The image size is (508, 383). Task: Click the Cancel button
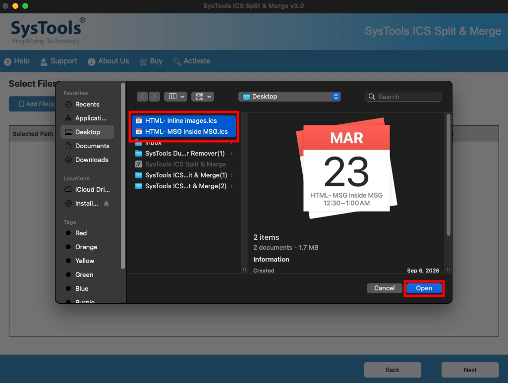384,288
